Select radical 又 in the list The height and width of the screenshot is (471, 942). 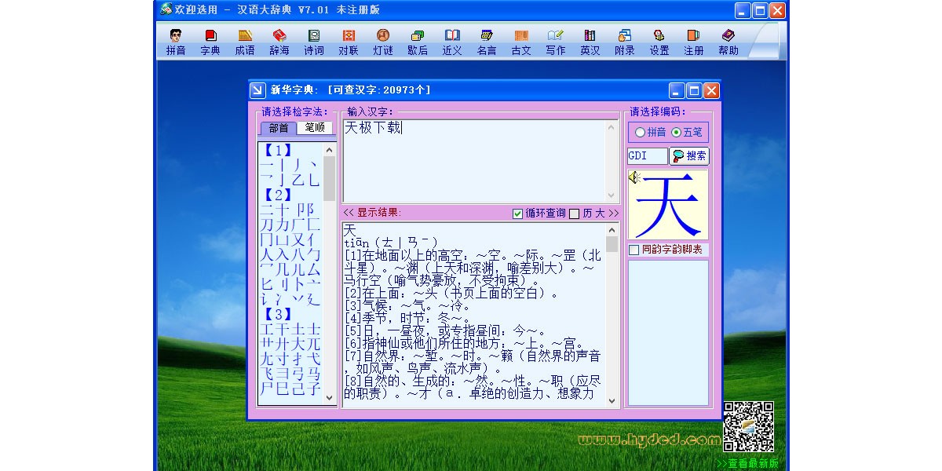298,239
